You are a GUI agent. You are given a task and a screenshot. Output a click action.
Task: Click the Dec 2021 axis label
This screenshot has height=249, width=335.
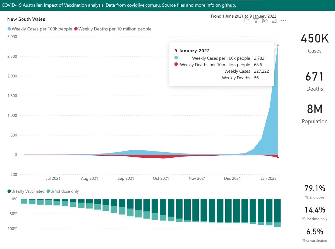(x=232, y=178)
